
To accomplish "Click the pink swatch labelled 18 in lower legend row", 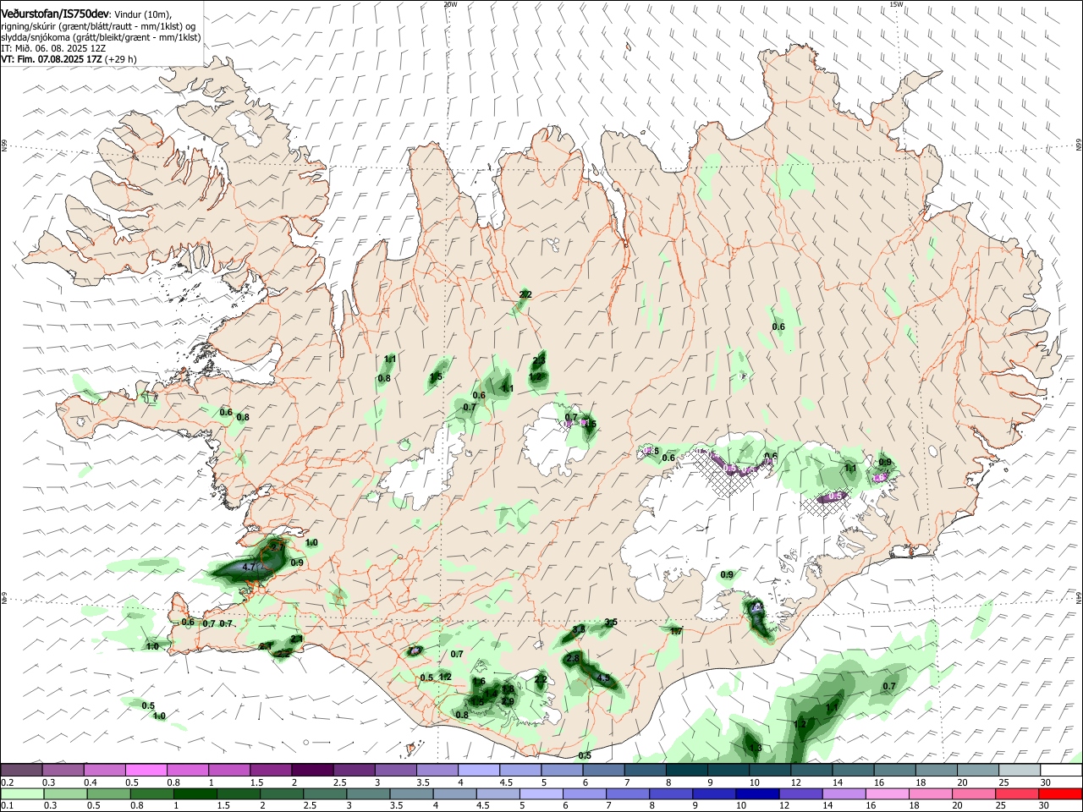I will 930,794.
